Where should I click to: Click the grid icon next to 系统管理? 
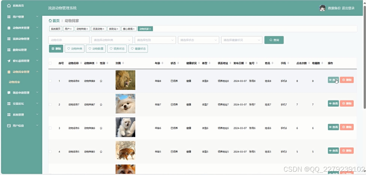(x=9, y=115)
